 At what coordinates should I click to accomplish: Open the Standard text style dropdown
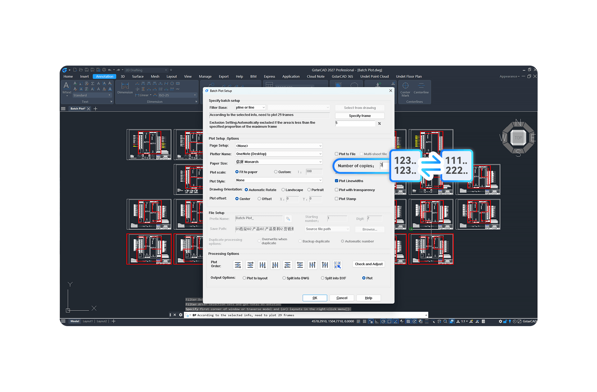click(92, 95)
